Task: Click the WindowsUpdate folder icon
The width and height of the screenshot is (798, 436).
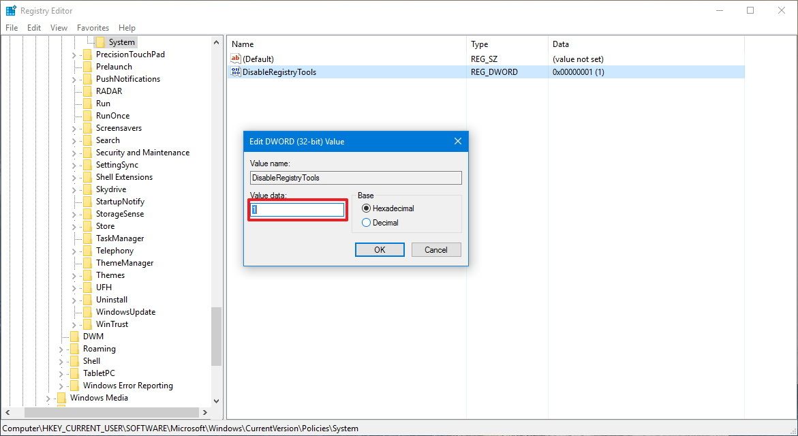Action: (x=88, y=311)
